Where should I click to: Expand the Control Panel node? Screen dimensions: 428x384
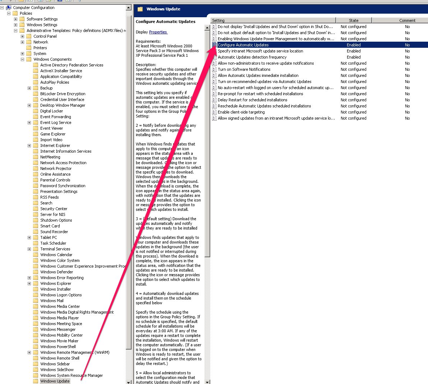pyautogui.click(x=22, y=36)
